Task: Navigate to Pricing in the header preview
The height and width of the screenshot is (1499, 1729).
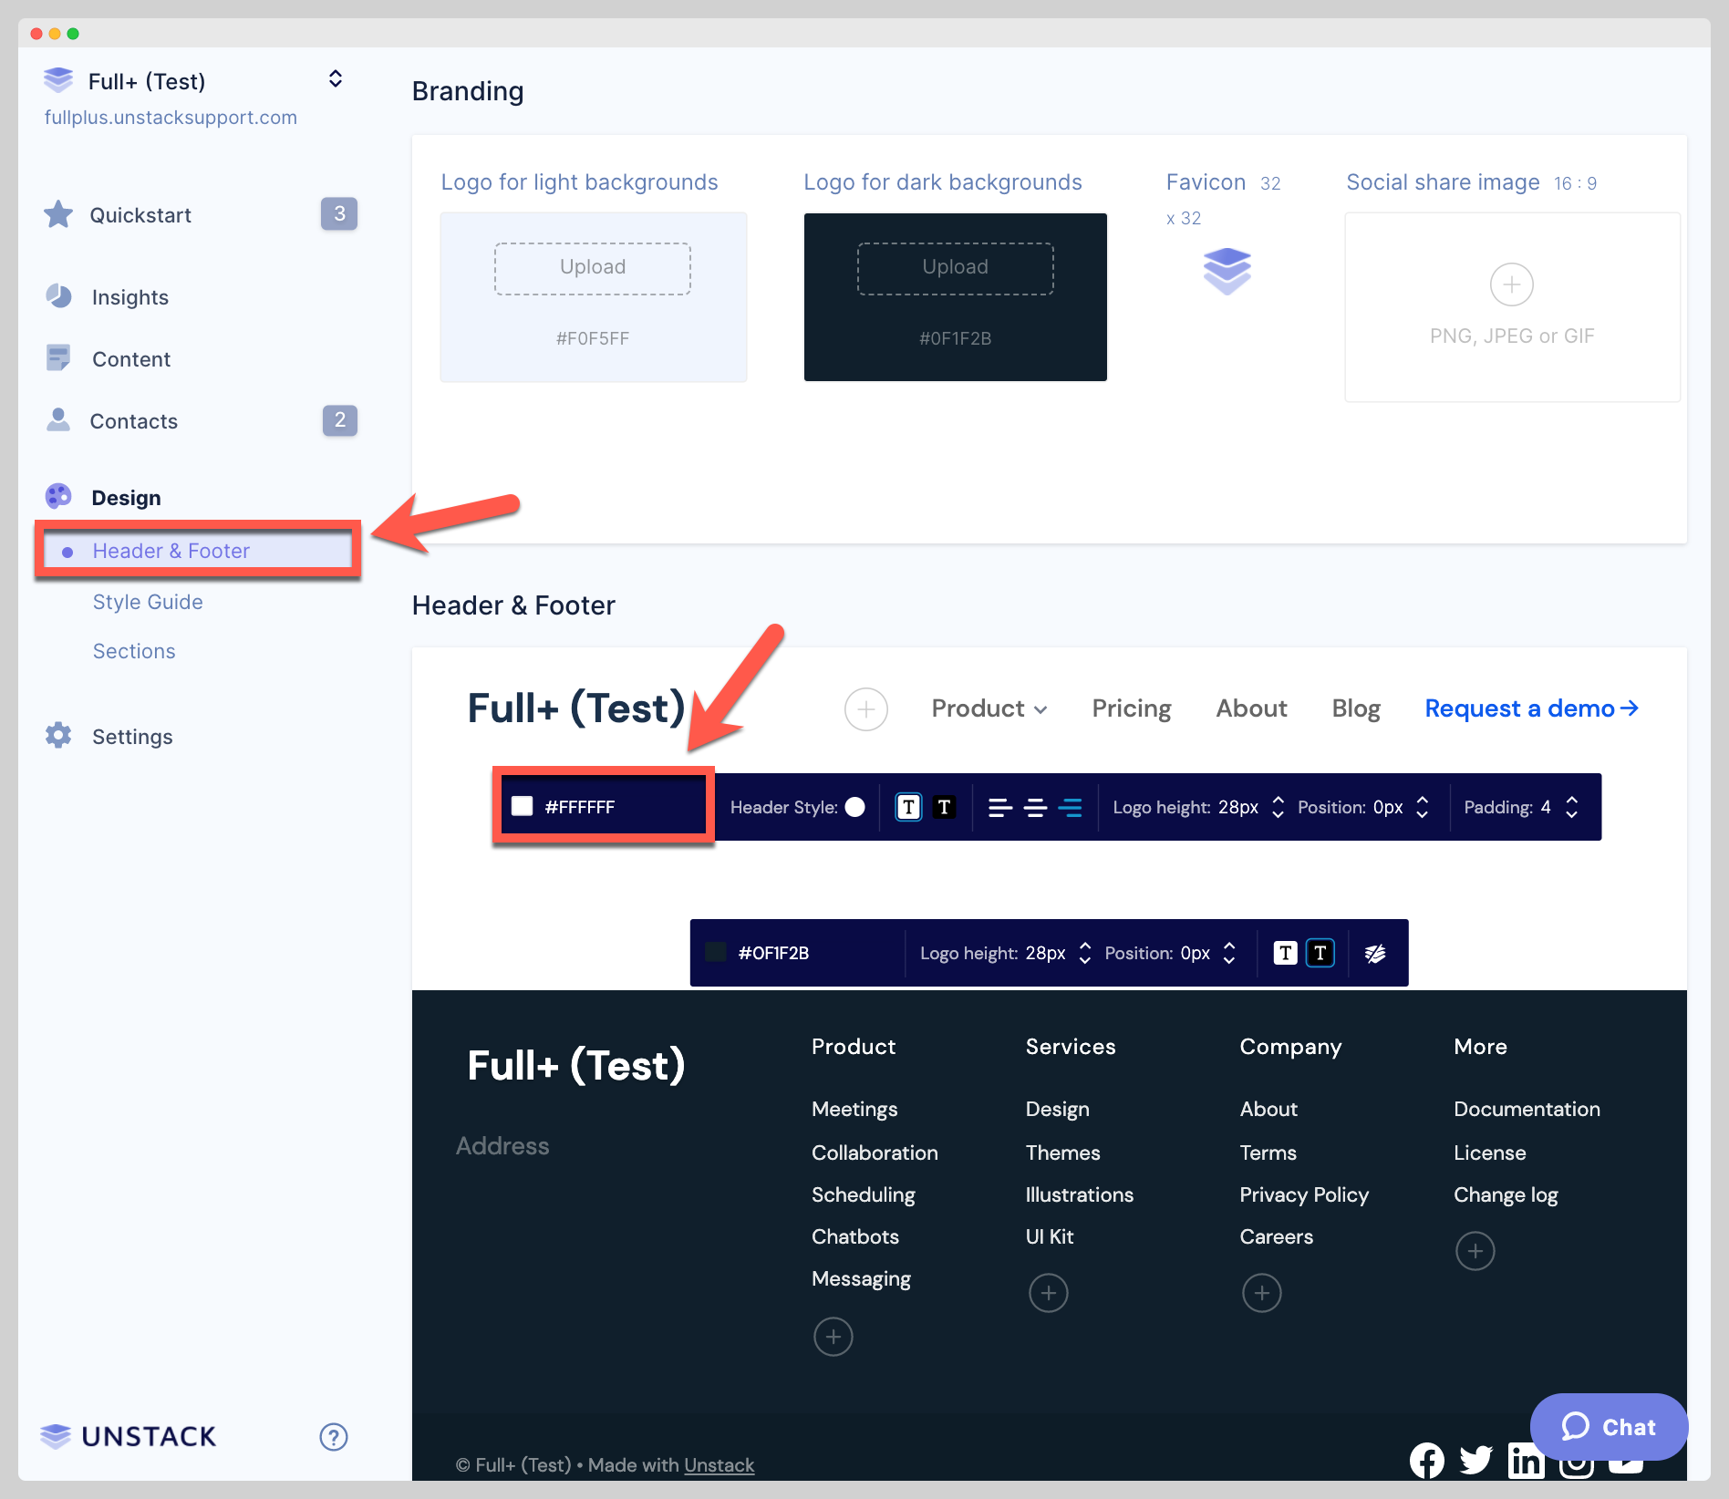Action: pos(1131,708)
